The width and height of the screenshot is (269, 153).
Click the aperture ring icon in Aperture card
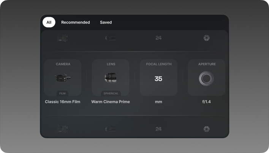tap(206, 79)
